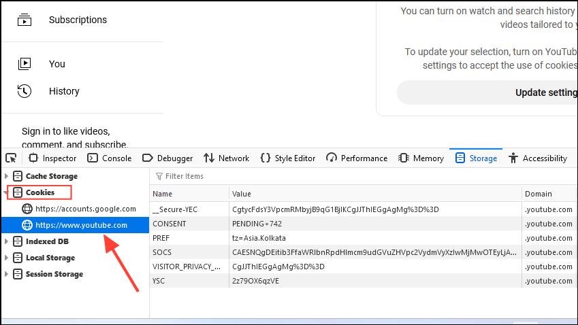This screenshot has width=578, height=325.
Task: Select the SOCS cookie name
Action: [x=162, y=252]
